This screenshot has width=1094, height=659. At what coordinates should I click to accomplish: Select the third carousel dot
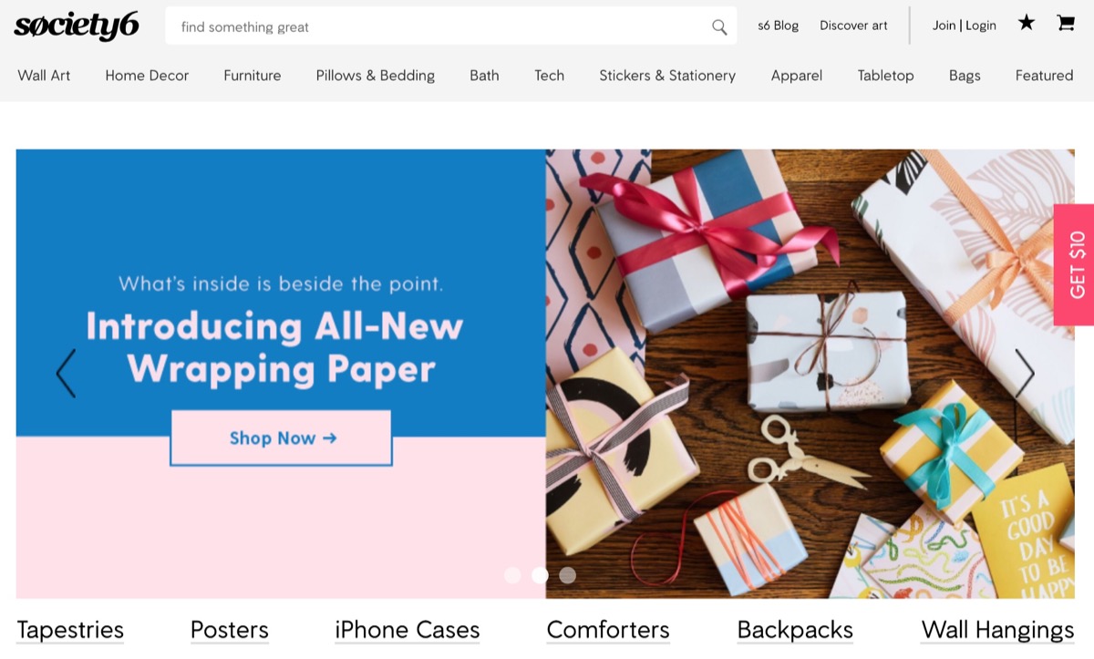[567, 575]
